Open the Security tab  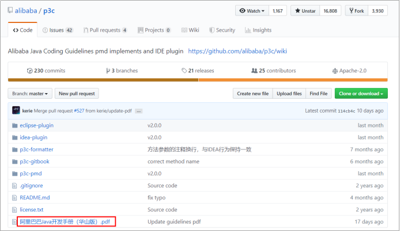(222, 30)
